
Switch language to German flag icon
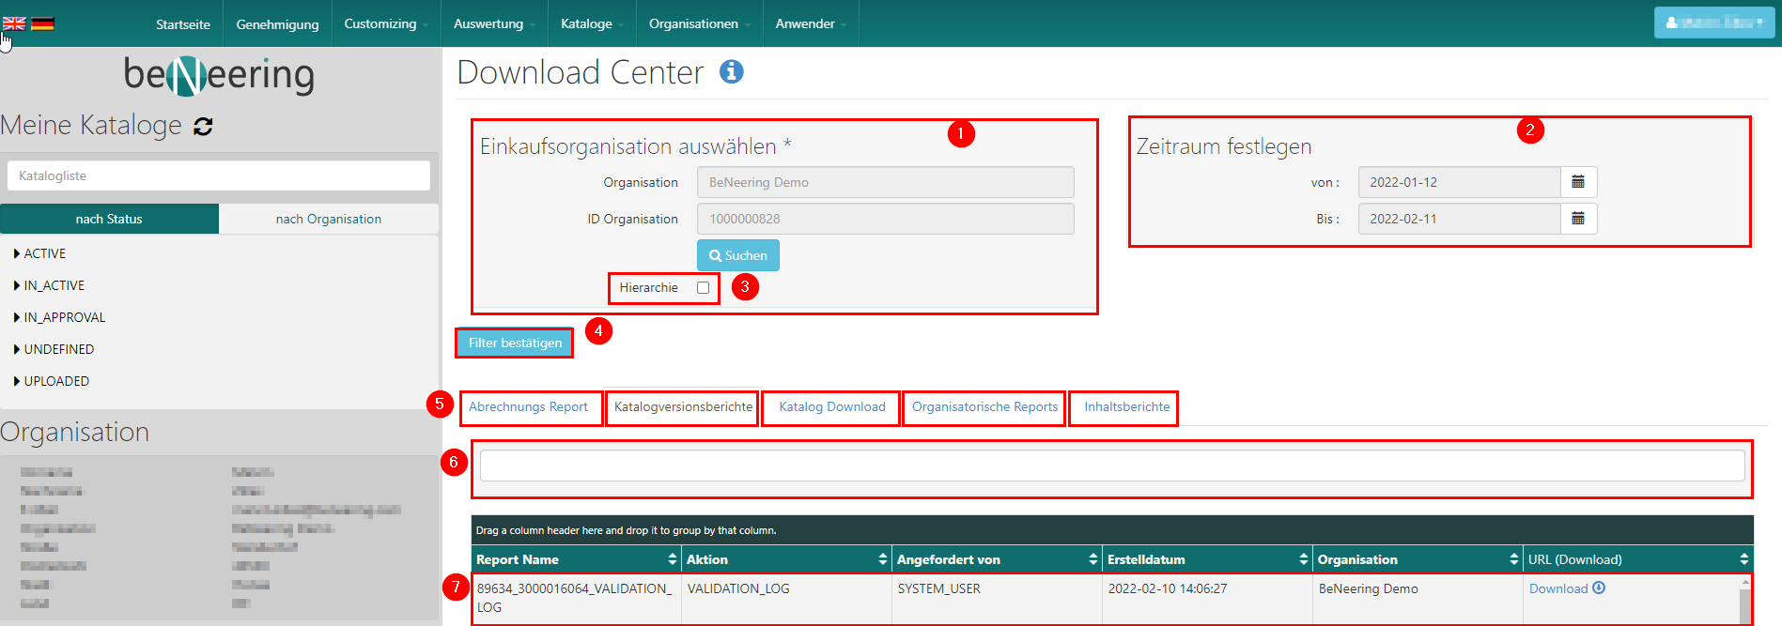pos(42,23)
